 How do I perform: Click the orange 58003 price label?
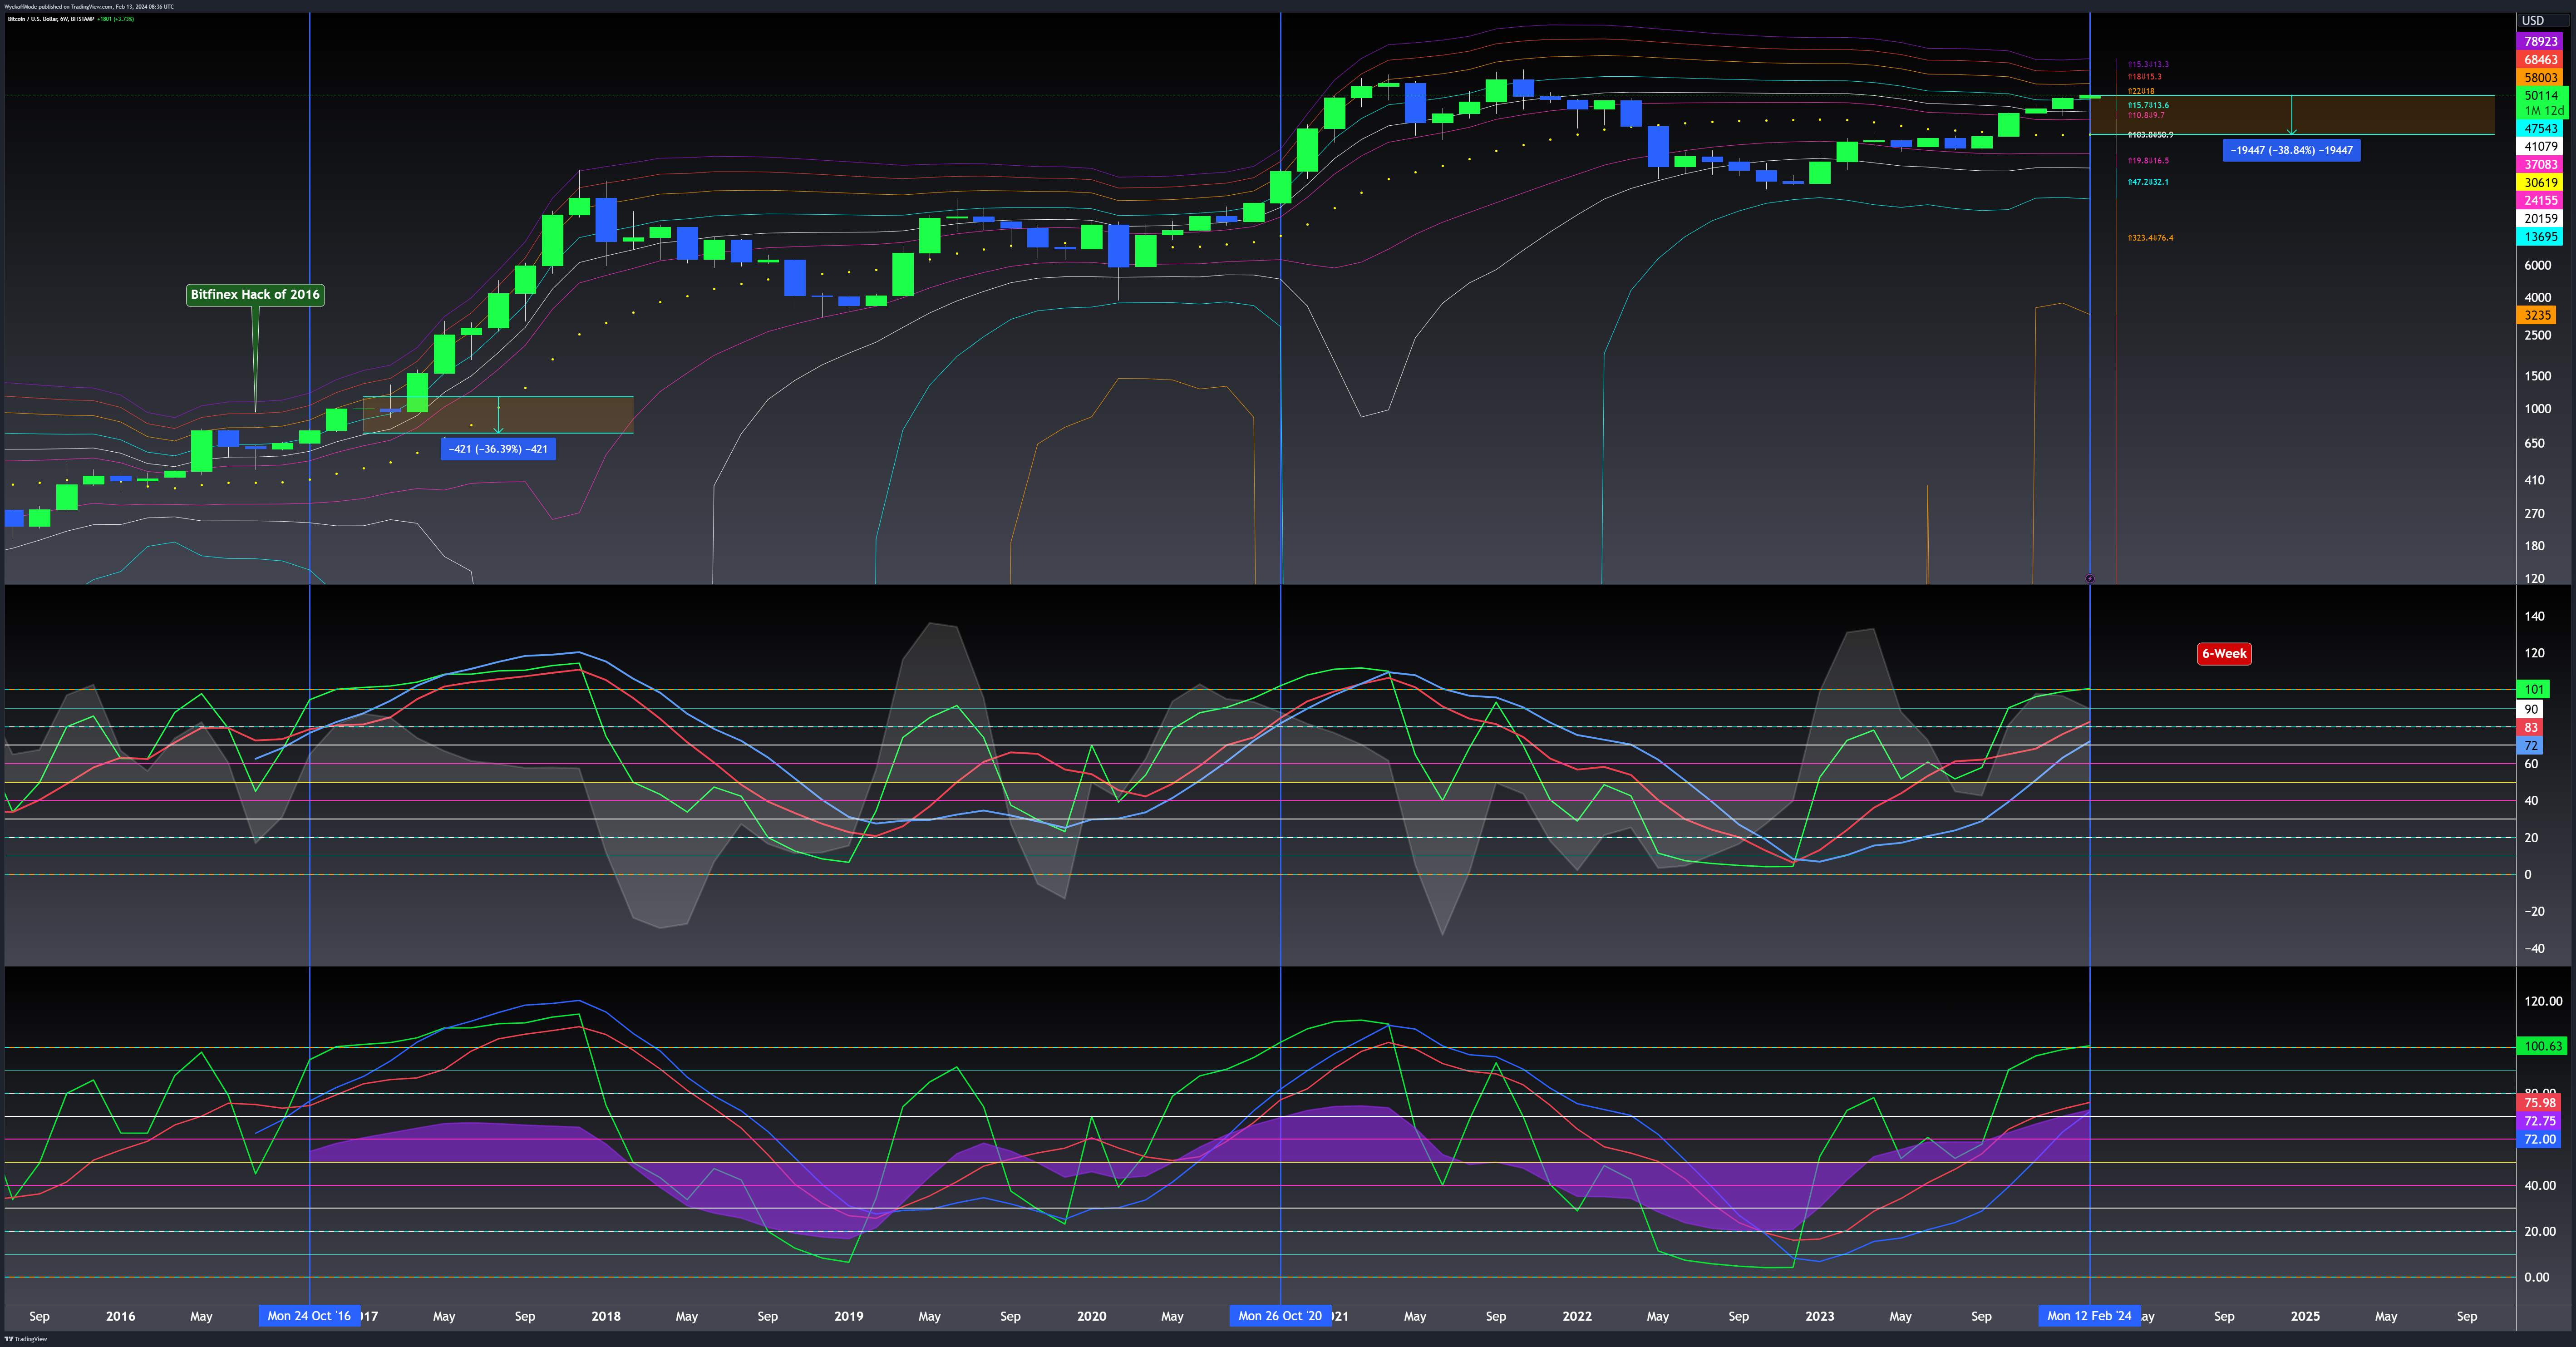click(2540, 78)
